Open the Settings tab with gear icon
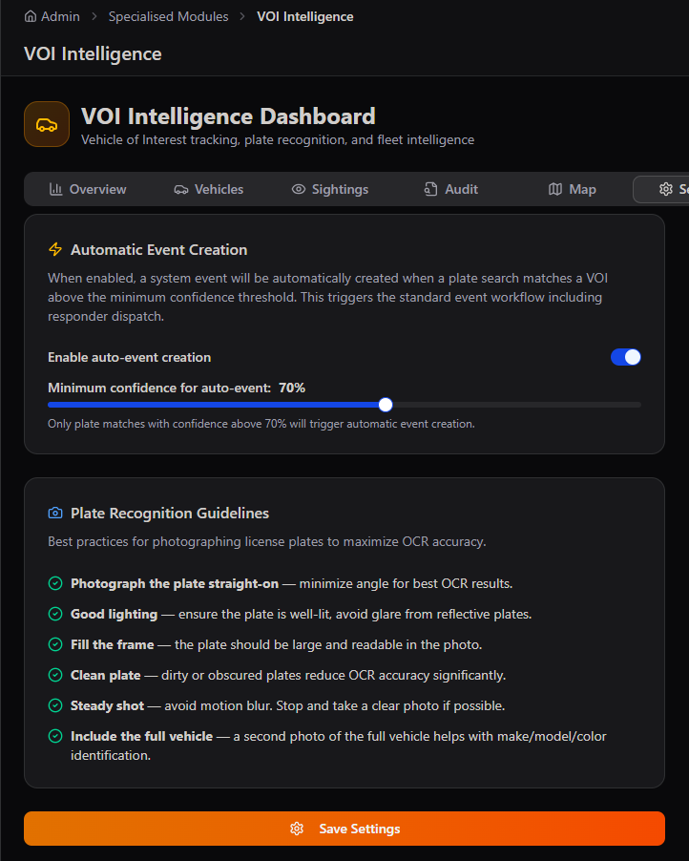This screenshot has width=689, height=861. pos(661,189)
